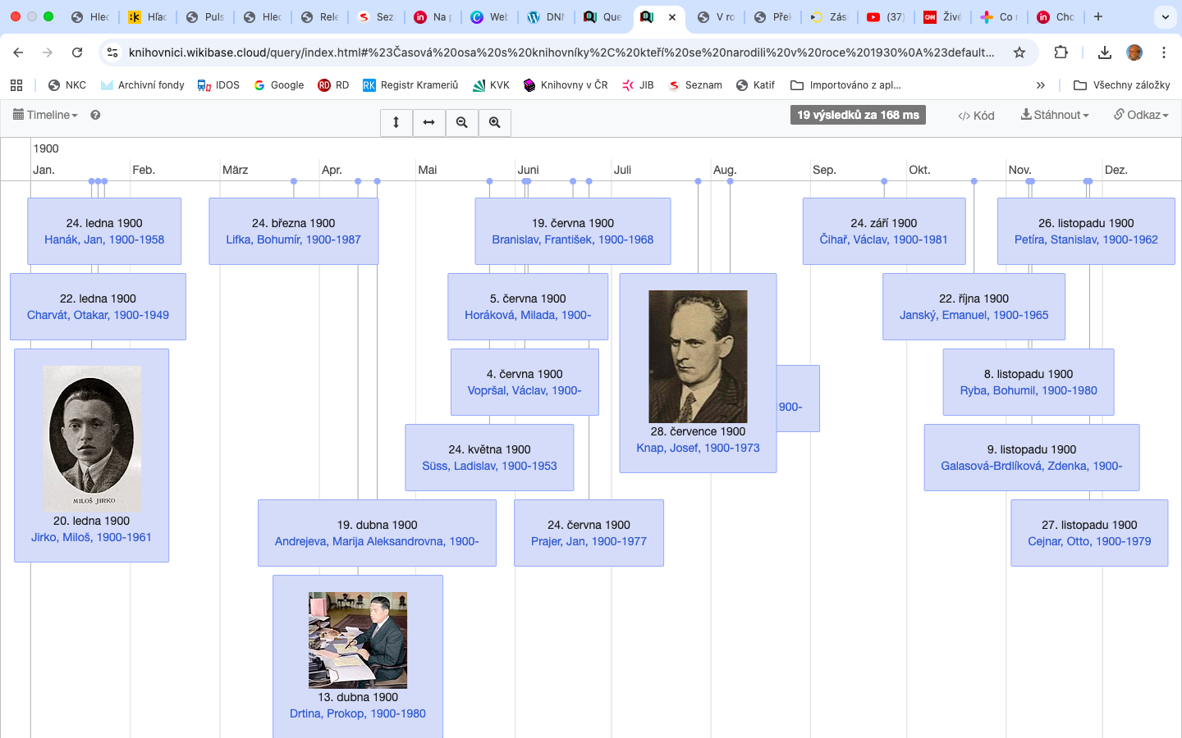Image resolution: width=1182 pixels, height=738 pixels.
Task: Expand the Stáhnout download menu
Action: [x=1055, y=115]
